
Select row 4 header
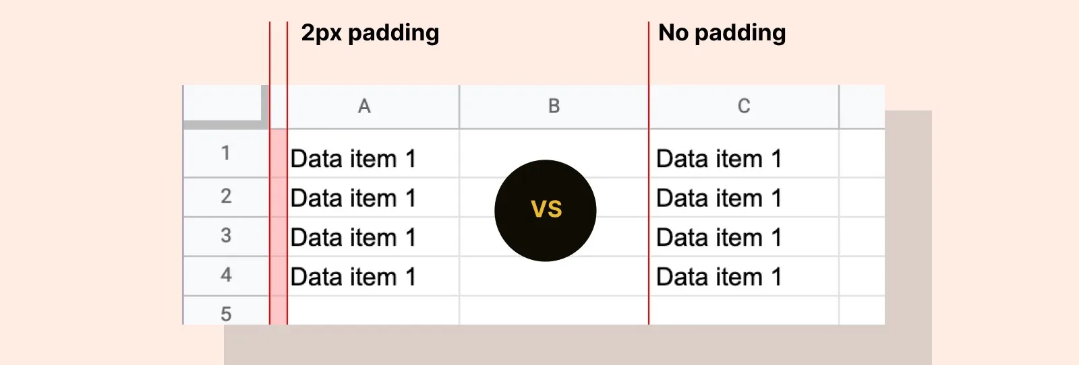click(226, 275)
